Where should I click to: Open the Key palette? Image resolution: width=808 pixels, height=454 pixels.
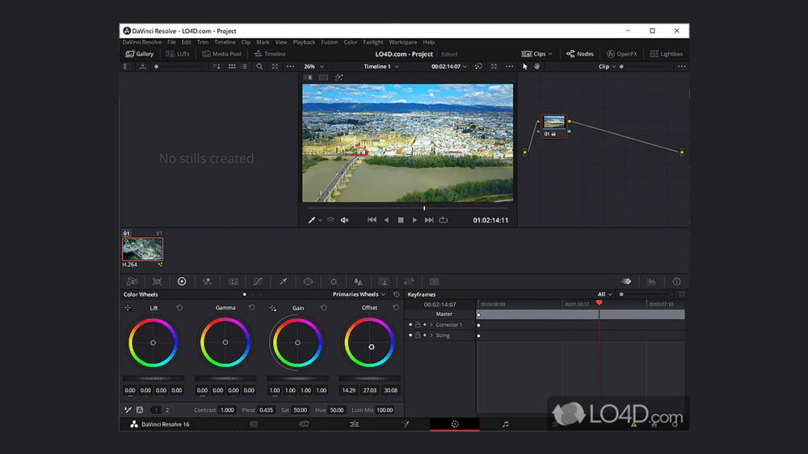383,281
